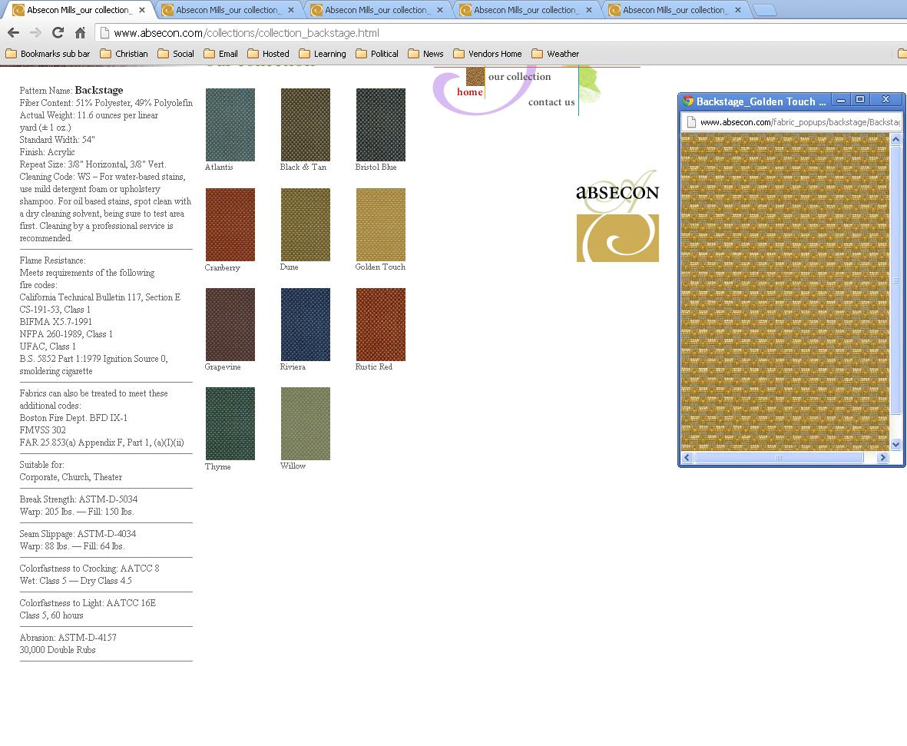This screenshot has width=907, height=746.
Task: Open the Weather bookmarks folder
Action: (555, 54)
